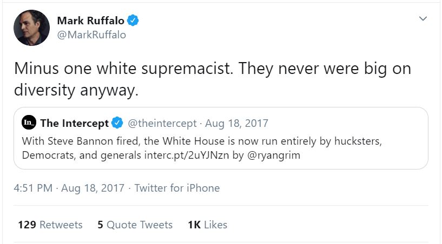The height and width of the screenshot is (244, 442).
Task: Click the @theintercept handle
Action: click(162, 123)
